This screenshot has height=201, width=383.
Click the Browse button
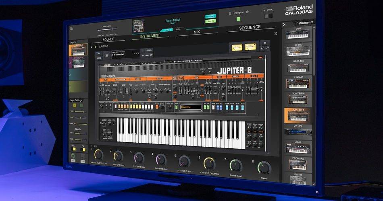pyautogui.click(x=99, y=58)
